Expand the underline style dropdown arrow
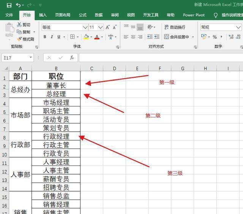This screenshot has height=214, width=243. coord(64,37)
